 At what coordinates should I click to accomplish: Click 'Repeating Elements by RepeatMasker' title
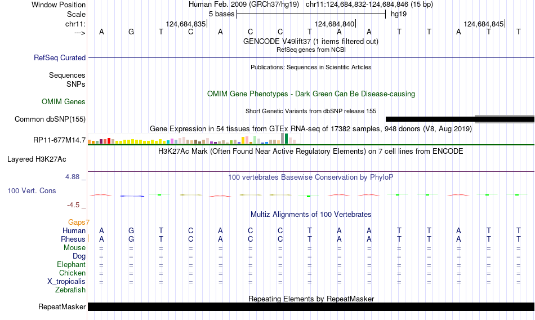click(x=311, y=299)
